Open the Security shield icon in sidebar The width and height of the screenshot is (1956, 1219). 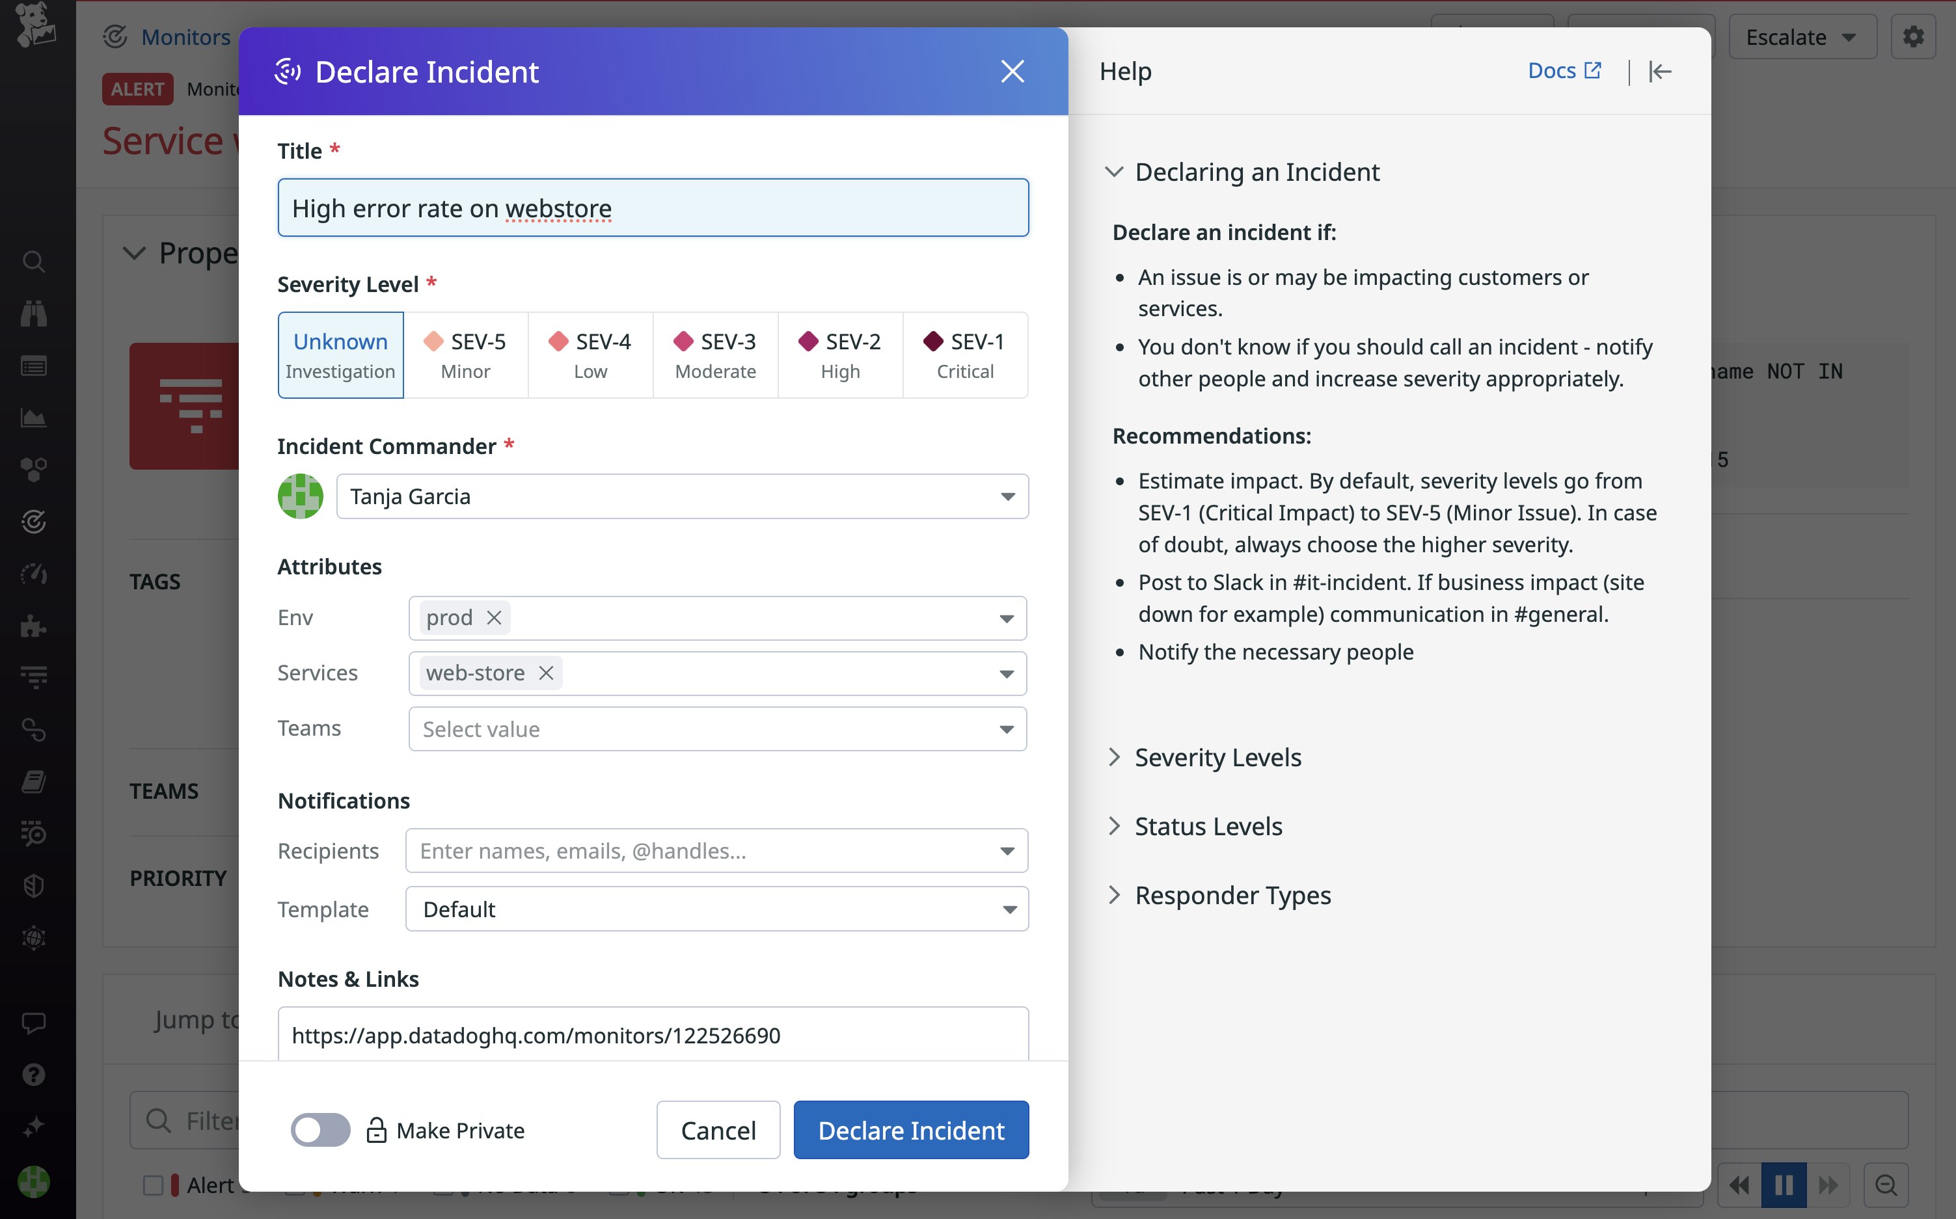pyautogui.click(x=33, y=885)
